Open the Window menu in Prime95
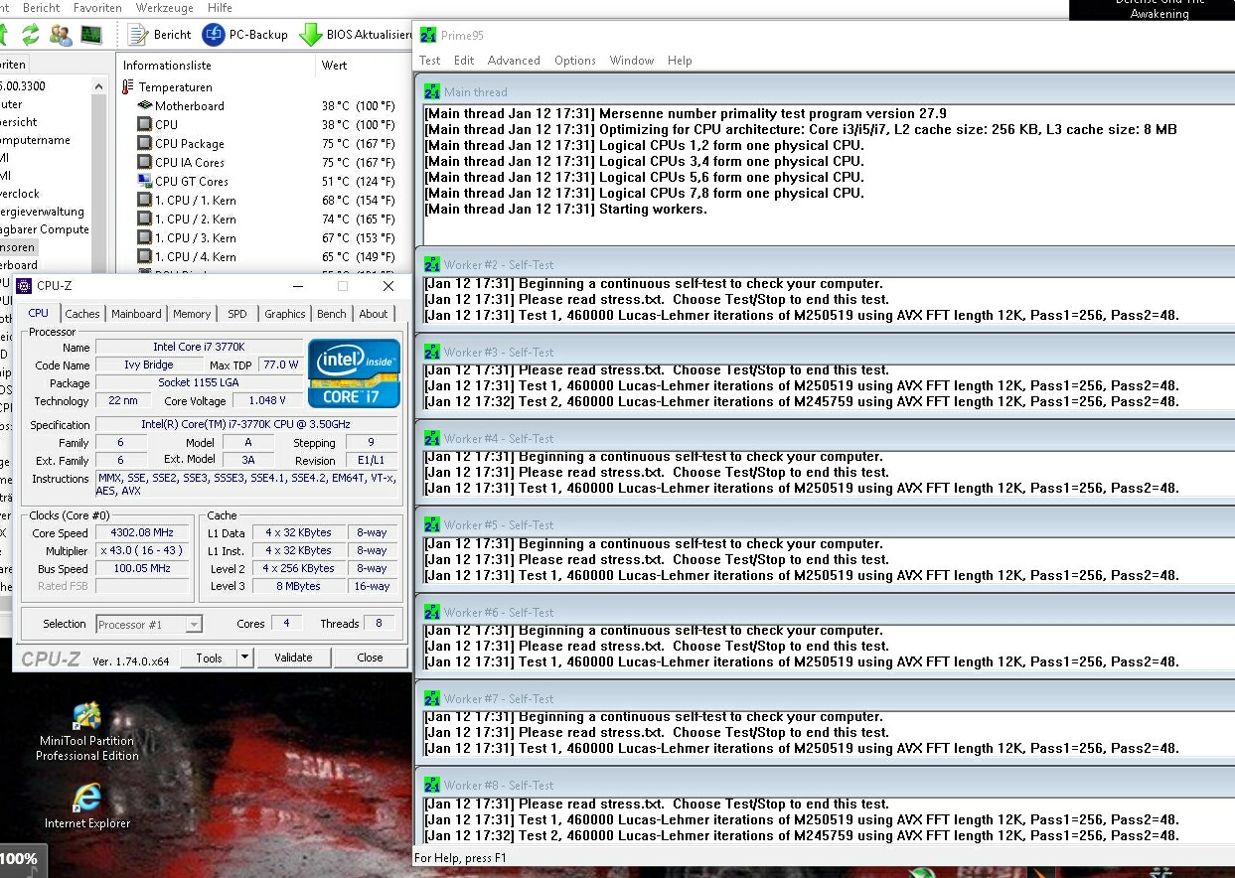Viewport: 1235px width, 878px height. [x=632, y=61]
